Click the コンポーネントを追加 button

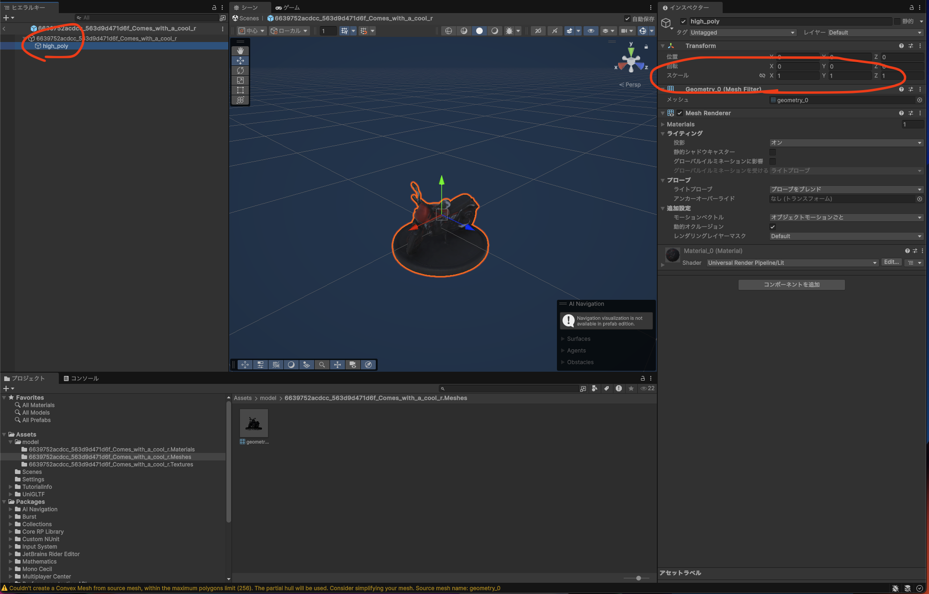(791, 284)
